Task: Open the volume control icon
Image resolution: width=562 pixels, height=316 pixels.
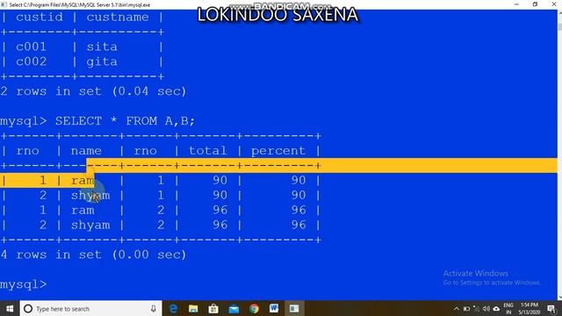Action: pos(486,308)
